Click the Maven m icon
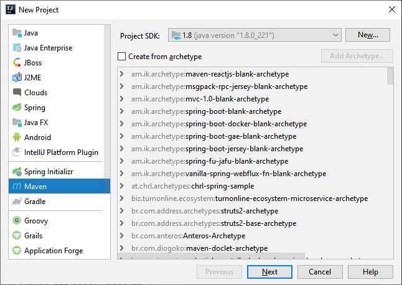Image resolution: width=402 pixels, height=285 pixels. pyautogui.click(x=17, y=186)
